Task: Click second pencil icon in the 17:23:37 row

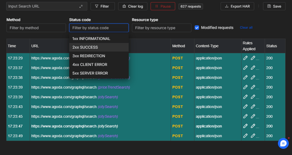Action: (x=253, y=68)
